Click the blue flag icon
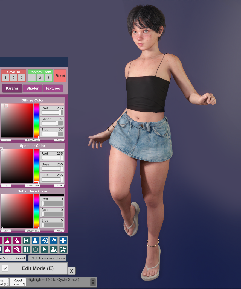 click(54, 241)
